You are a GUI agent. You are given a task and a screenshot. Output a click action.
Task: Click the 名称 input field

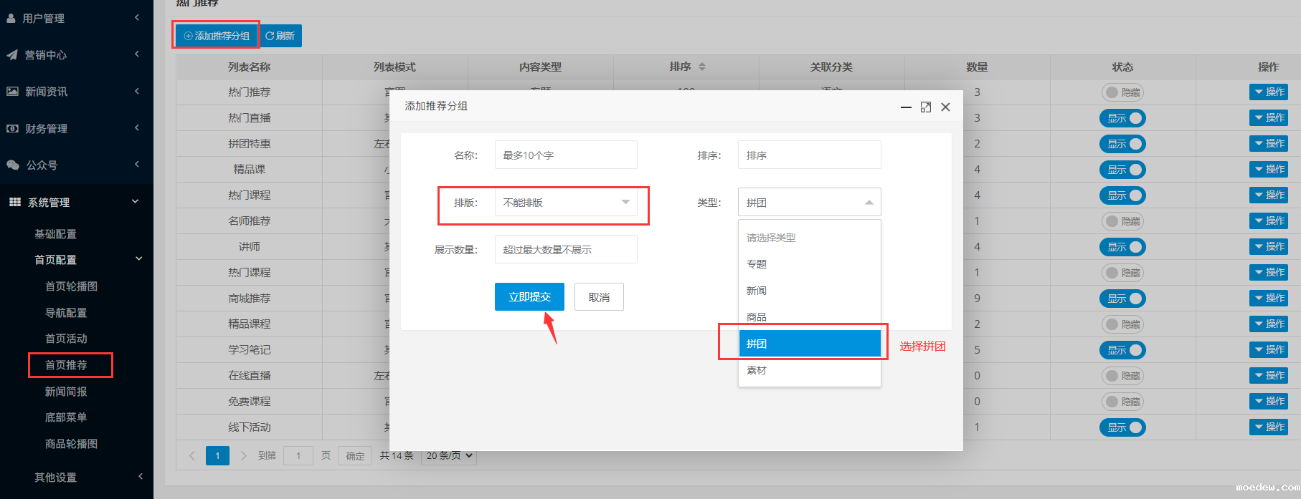[x=565, y=155]
